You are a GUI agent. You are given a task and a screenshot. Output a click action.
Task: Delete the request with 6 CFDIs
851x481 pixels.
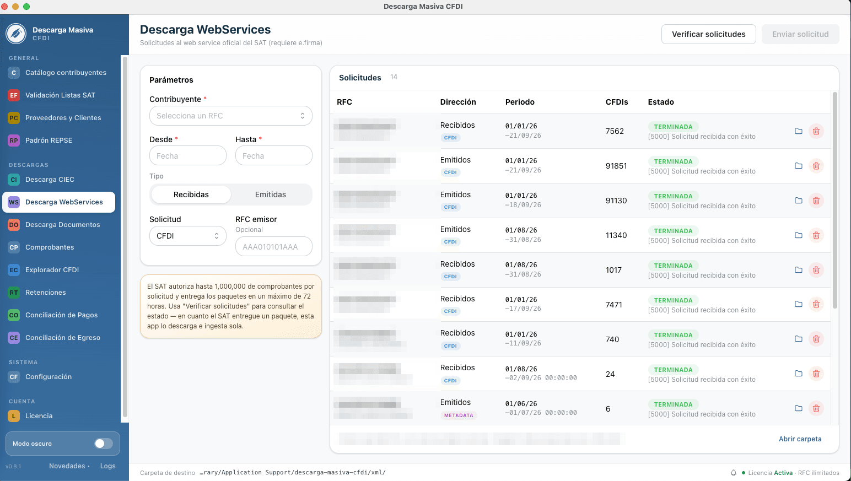816,408
